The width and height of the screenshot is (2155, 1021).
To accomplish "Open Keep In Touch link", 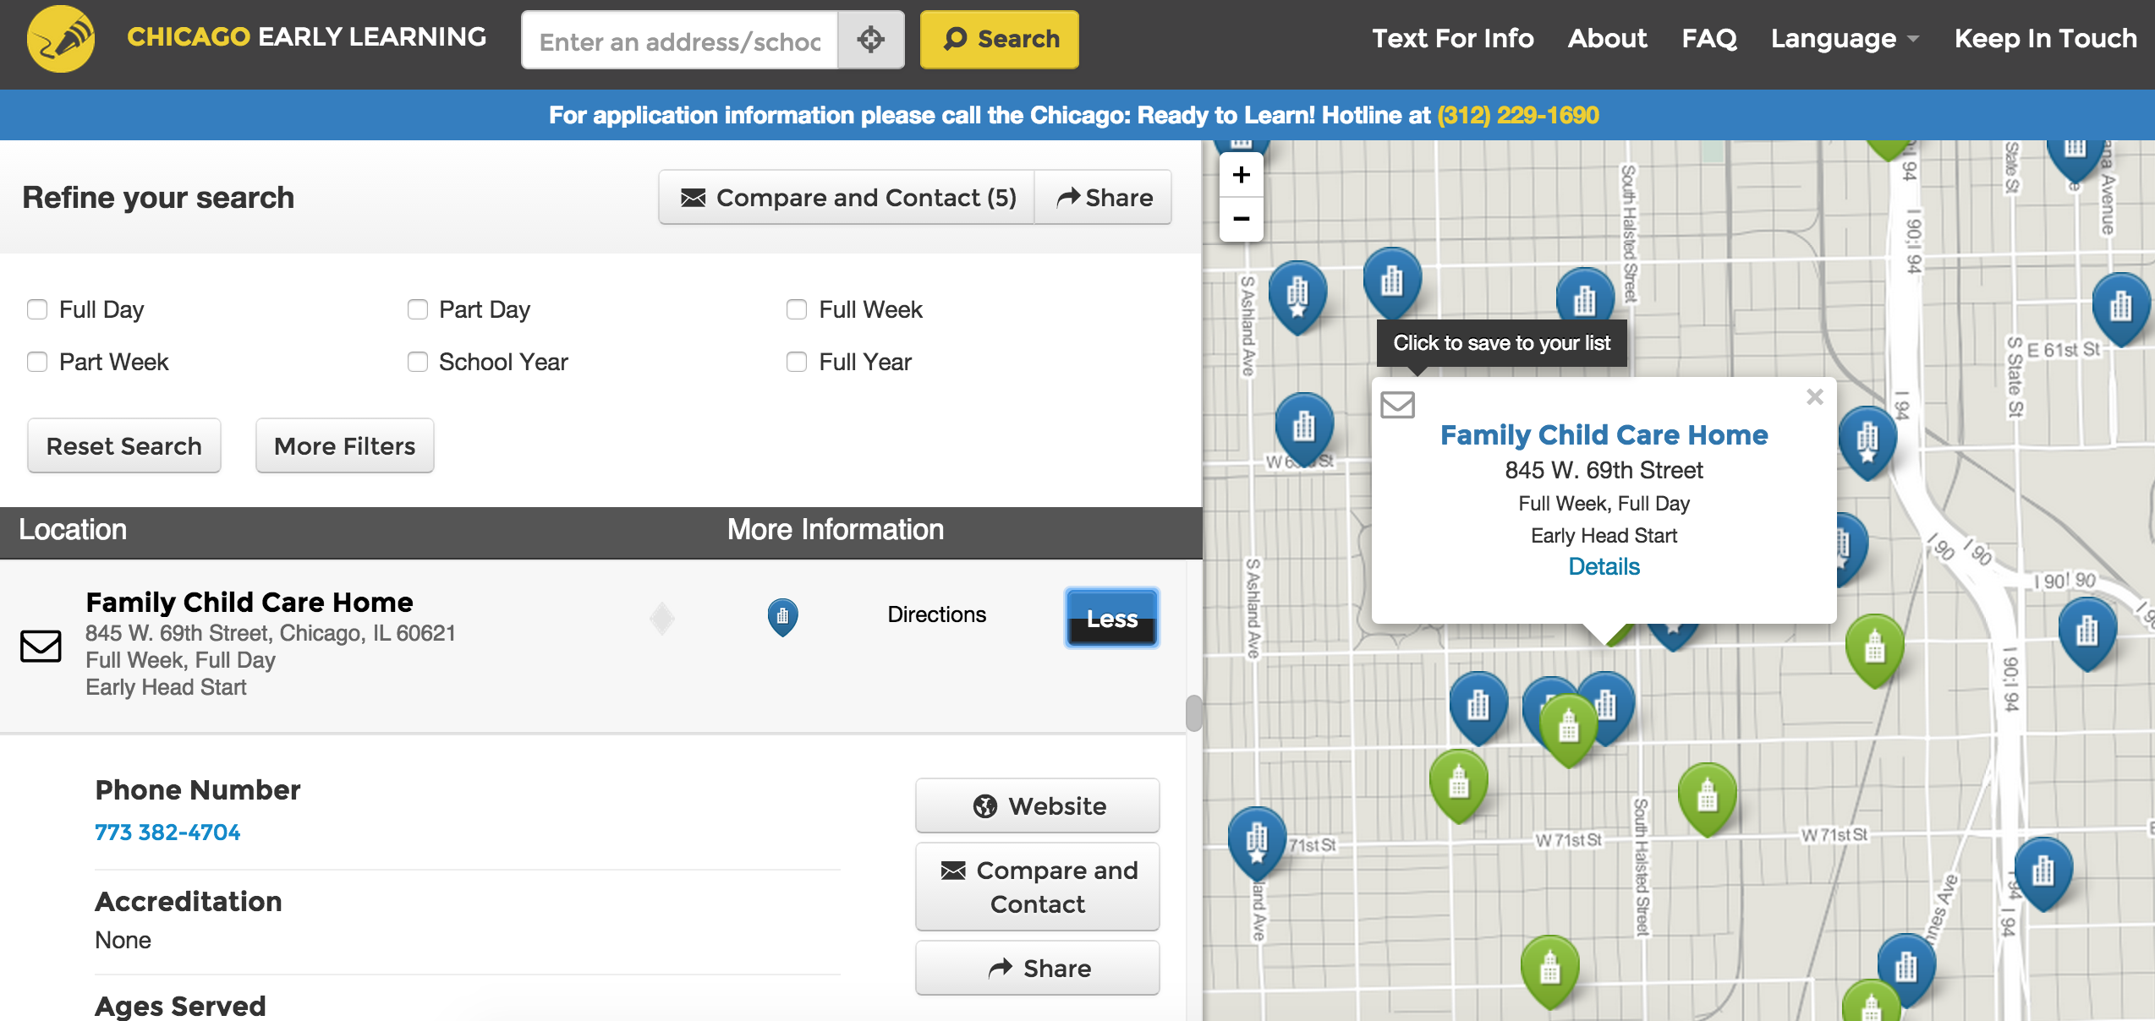I will coord(2045,38).
